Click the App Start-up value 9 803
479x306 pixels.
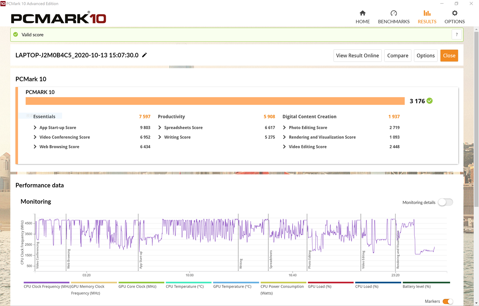coord(145,127)
